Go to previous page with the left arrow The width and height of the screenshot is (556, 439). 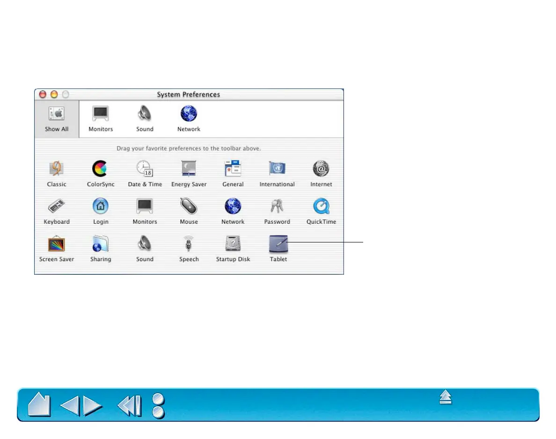click(x=69, y=405)
